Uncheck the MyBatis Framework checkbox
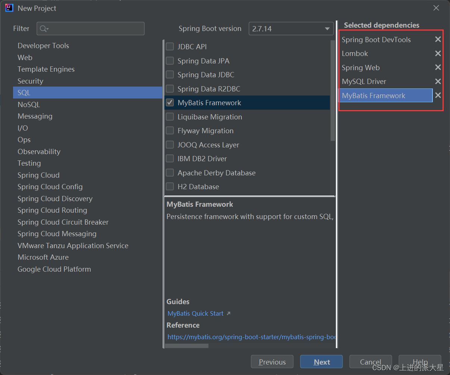 170,103
